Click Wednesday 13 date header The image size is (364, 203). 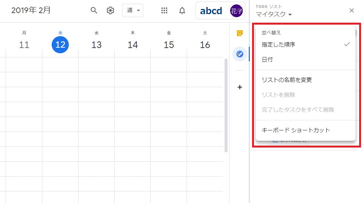pos(96,45)
